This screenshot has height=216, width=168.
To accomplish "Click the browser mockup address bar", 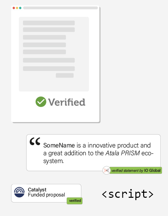I will [x=60, y=8].
